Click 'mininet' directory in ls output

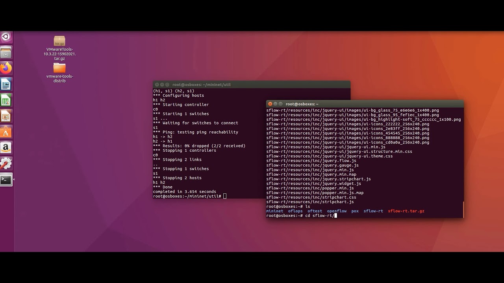(274, 211)
